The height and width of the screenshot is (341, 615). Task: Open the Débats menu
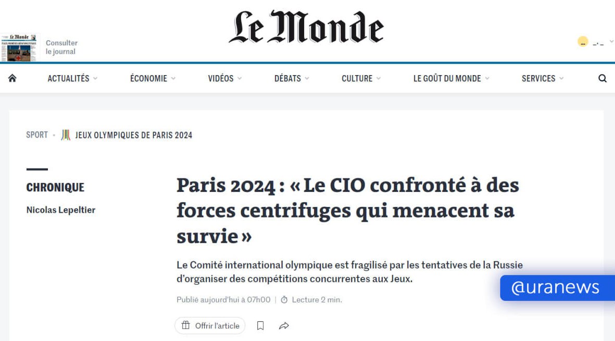point(292,79)
